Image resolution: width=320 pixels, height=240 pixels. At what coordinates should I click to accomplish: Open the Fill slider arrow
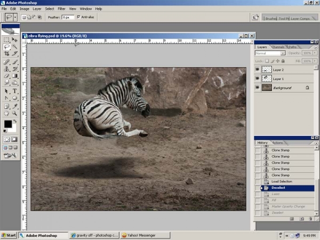coord(315,61)
